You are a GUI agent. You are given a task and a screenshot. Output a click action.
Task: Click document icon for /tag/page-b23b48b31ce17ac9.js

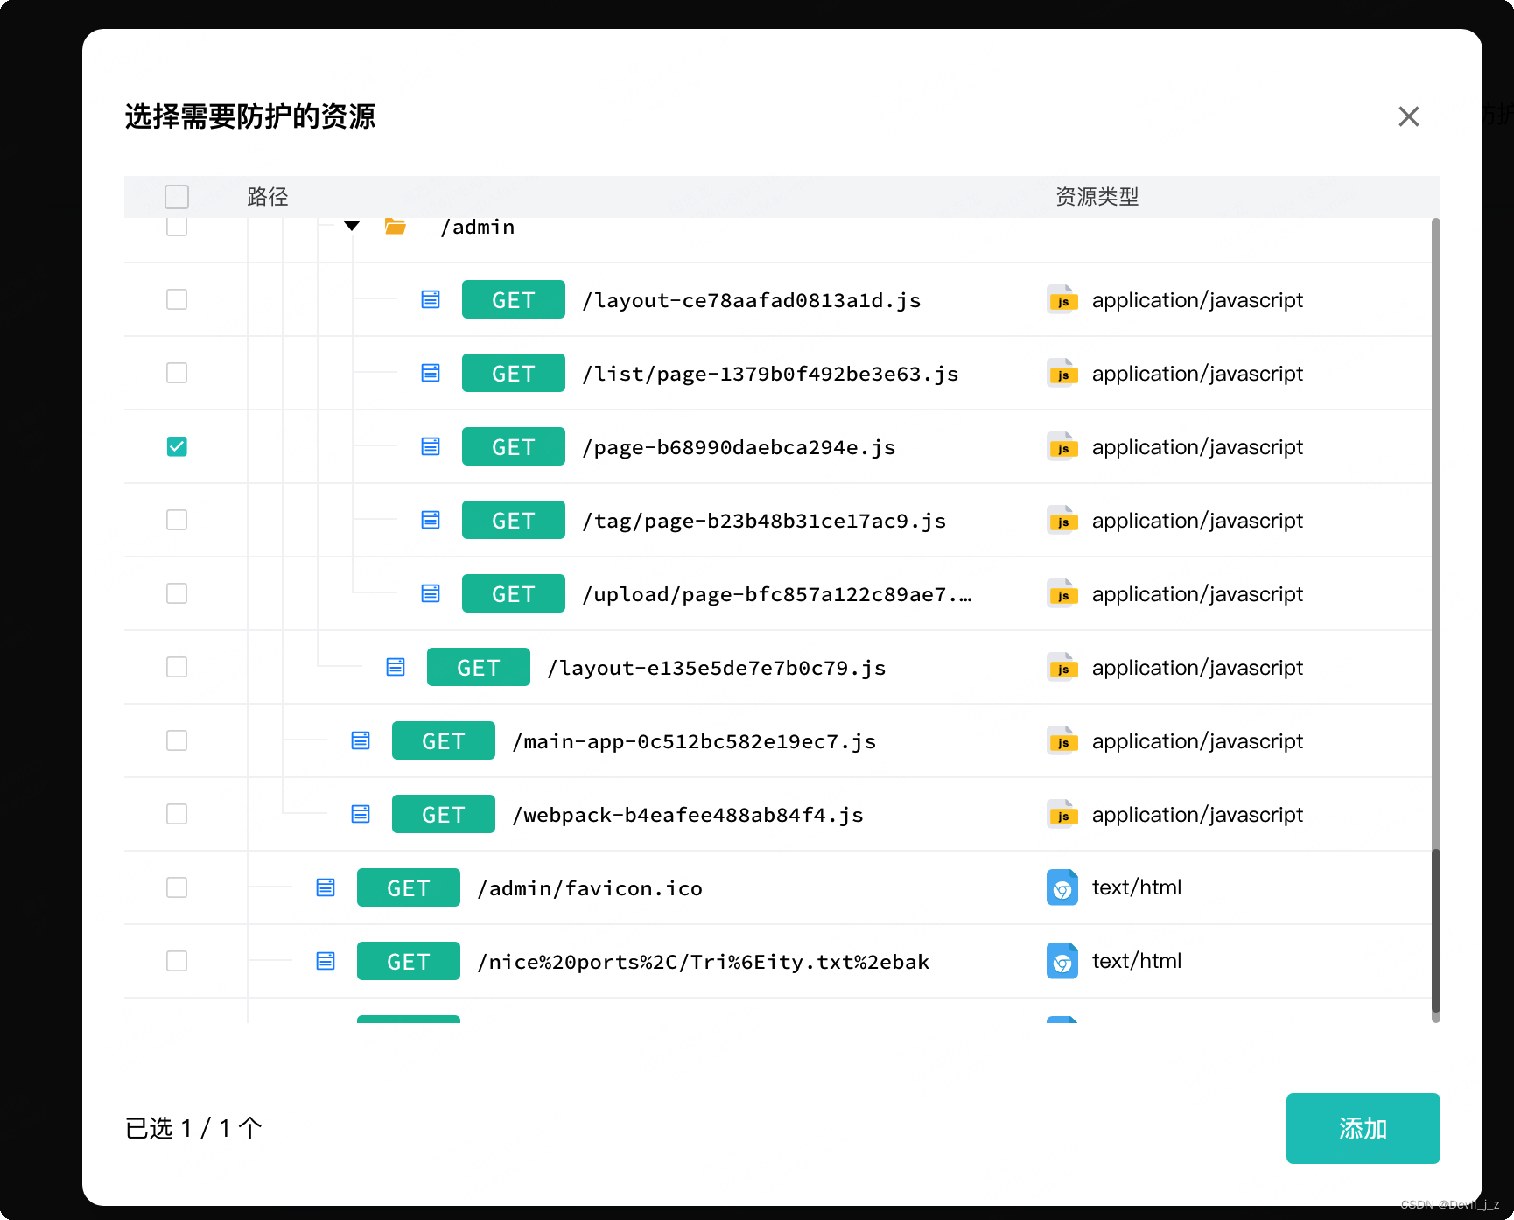431,520
